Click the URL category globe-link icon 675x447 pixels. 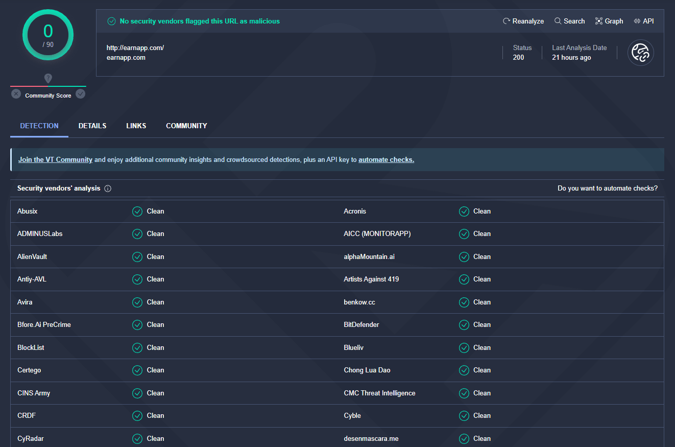pyautogui.click(x=641, y=53)
